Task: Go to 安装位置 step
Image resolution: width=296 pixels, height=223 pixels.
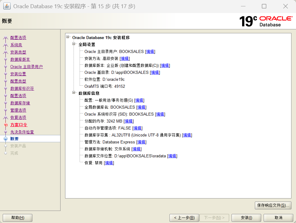Action: click(x=18, y=74)
